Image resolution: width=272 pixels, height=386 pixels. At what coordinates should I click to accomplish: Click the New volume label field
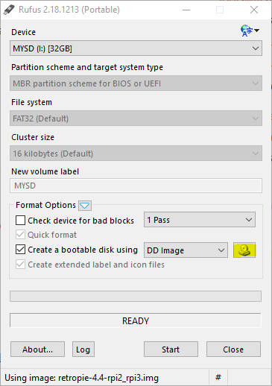coord(136,186)
